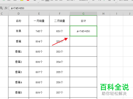Click the fill handle of the active cell
The height and width of the screenshot is (99, 133).
point(97,36)
